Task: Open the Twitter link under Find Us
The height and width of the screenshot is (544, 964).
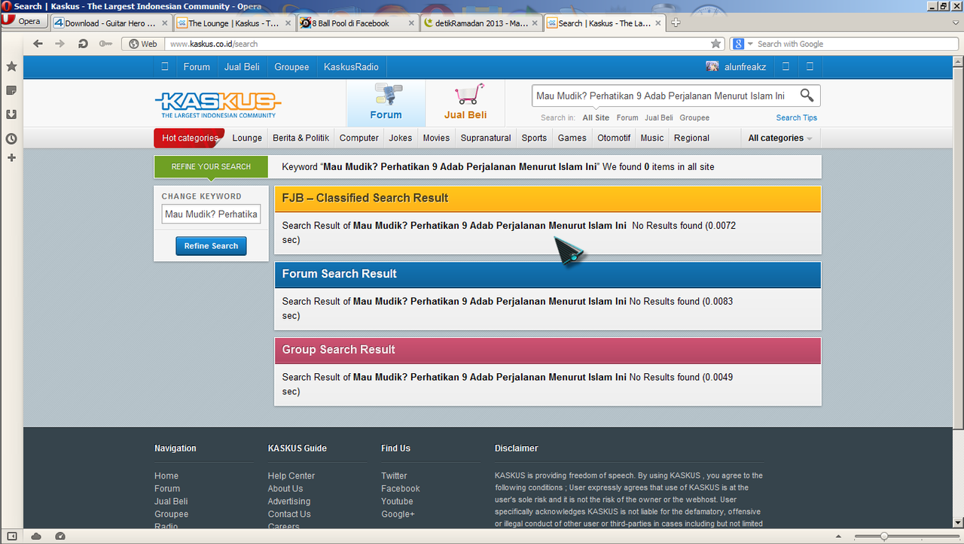Action: point(394,476)
